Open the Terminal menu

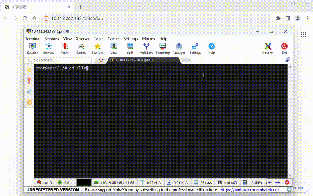pos(32,39)
